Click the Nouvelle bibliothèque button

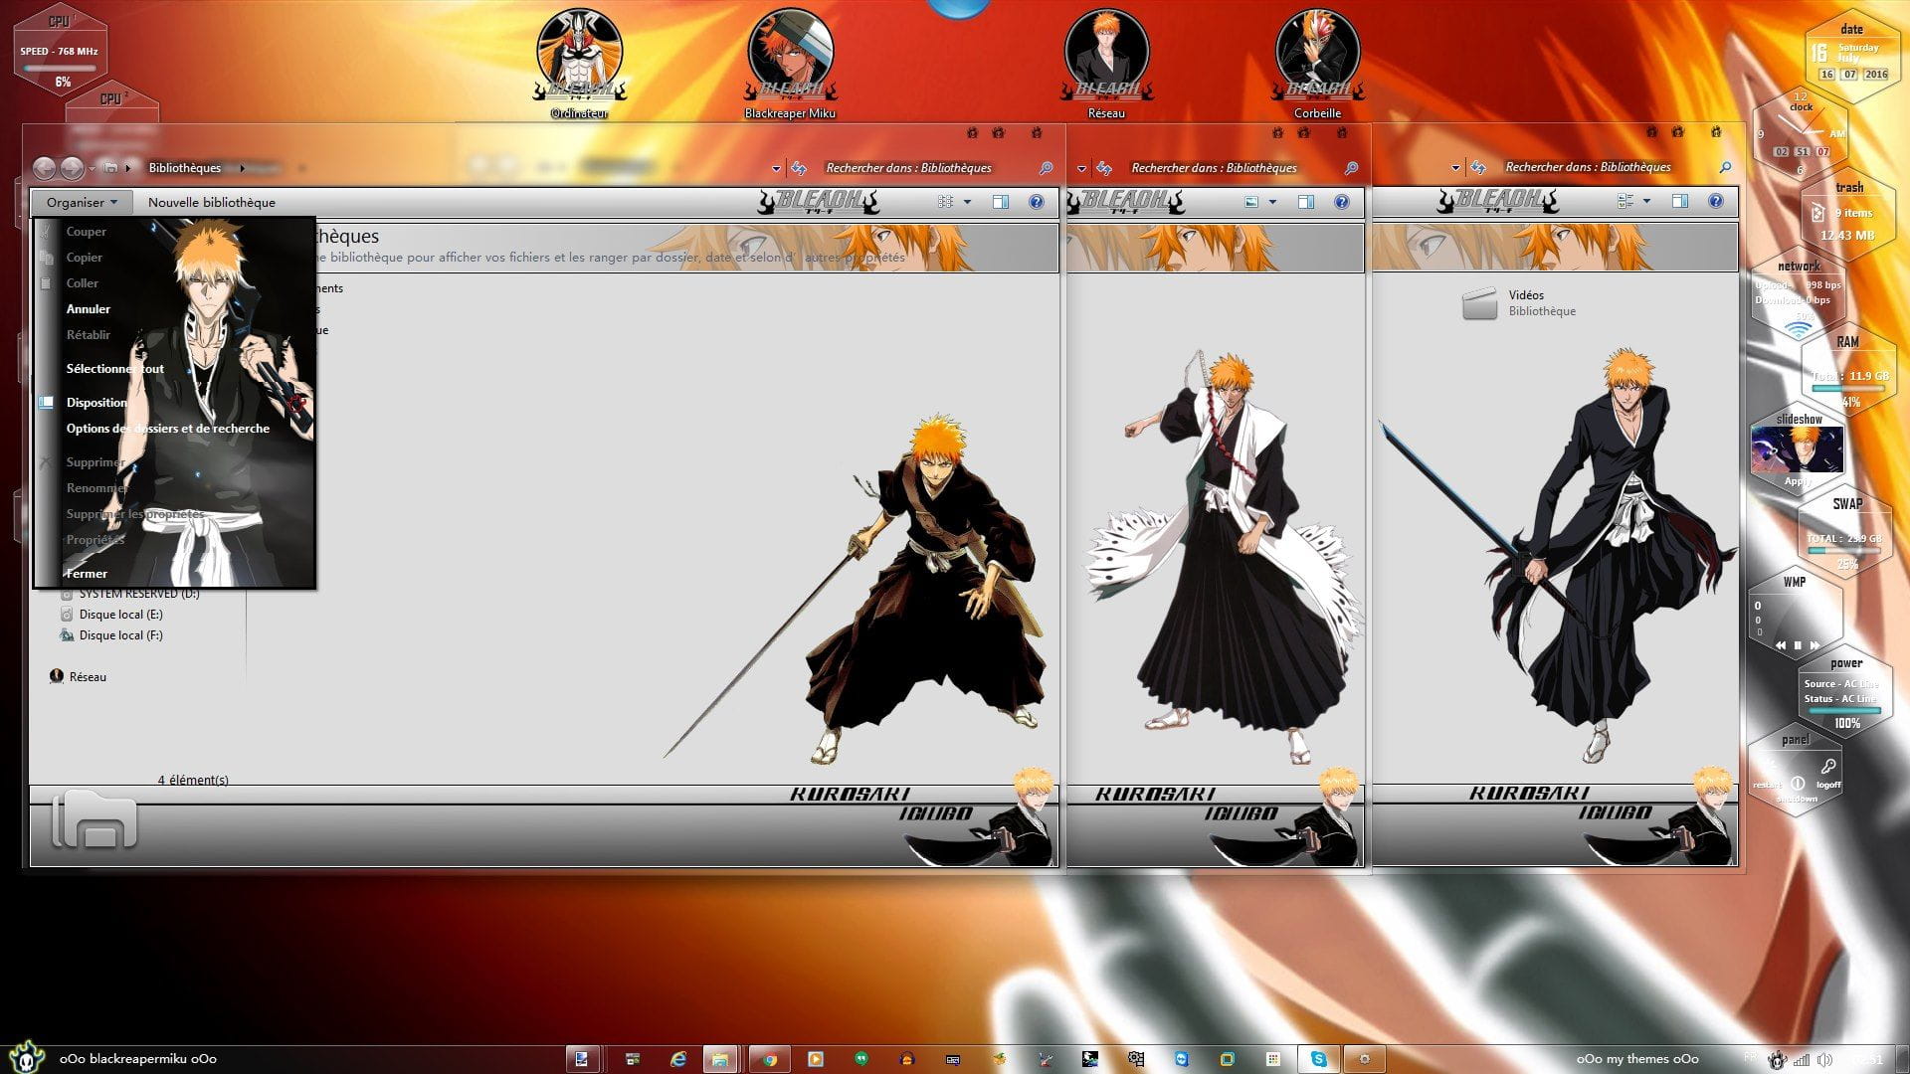[212, 202]
